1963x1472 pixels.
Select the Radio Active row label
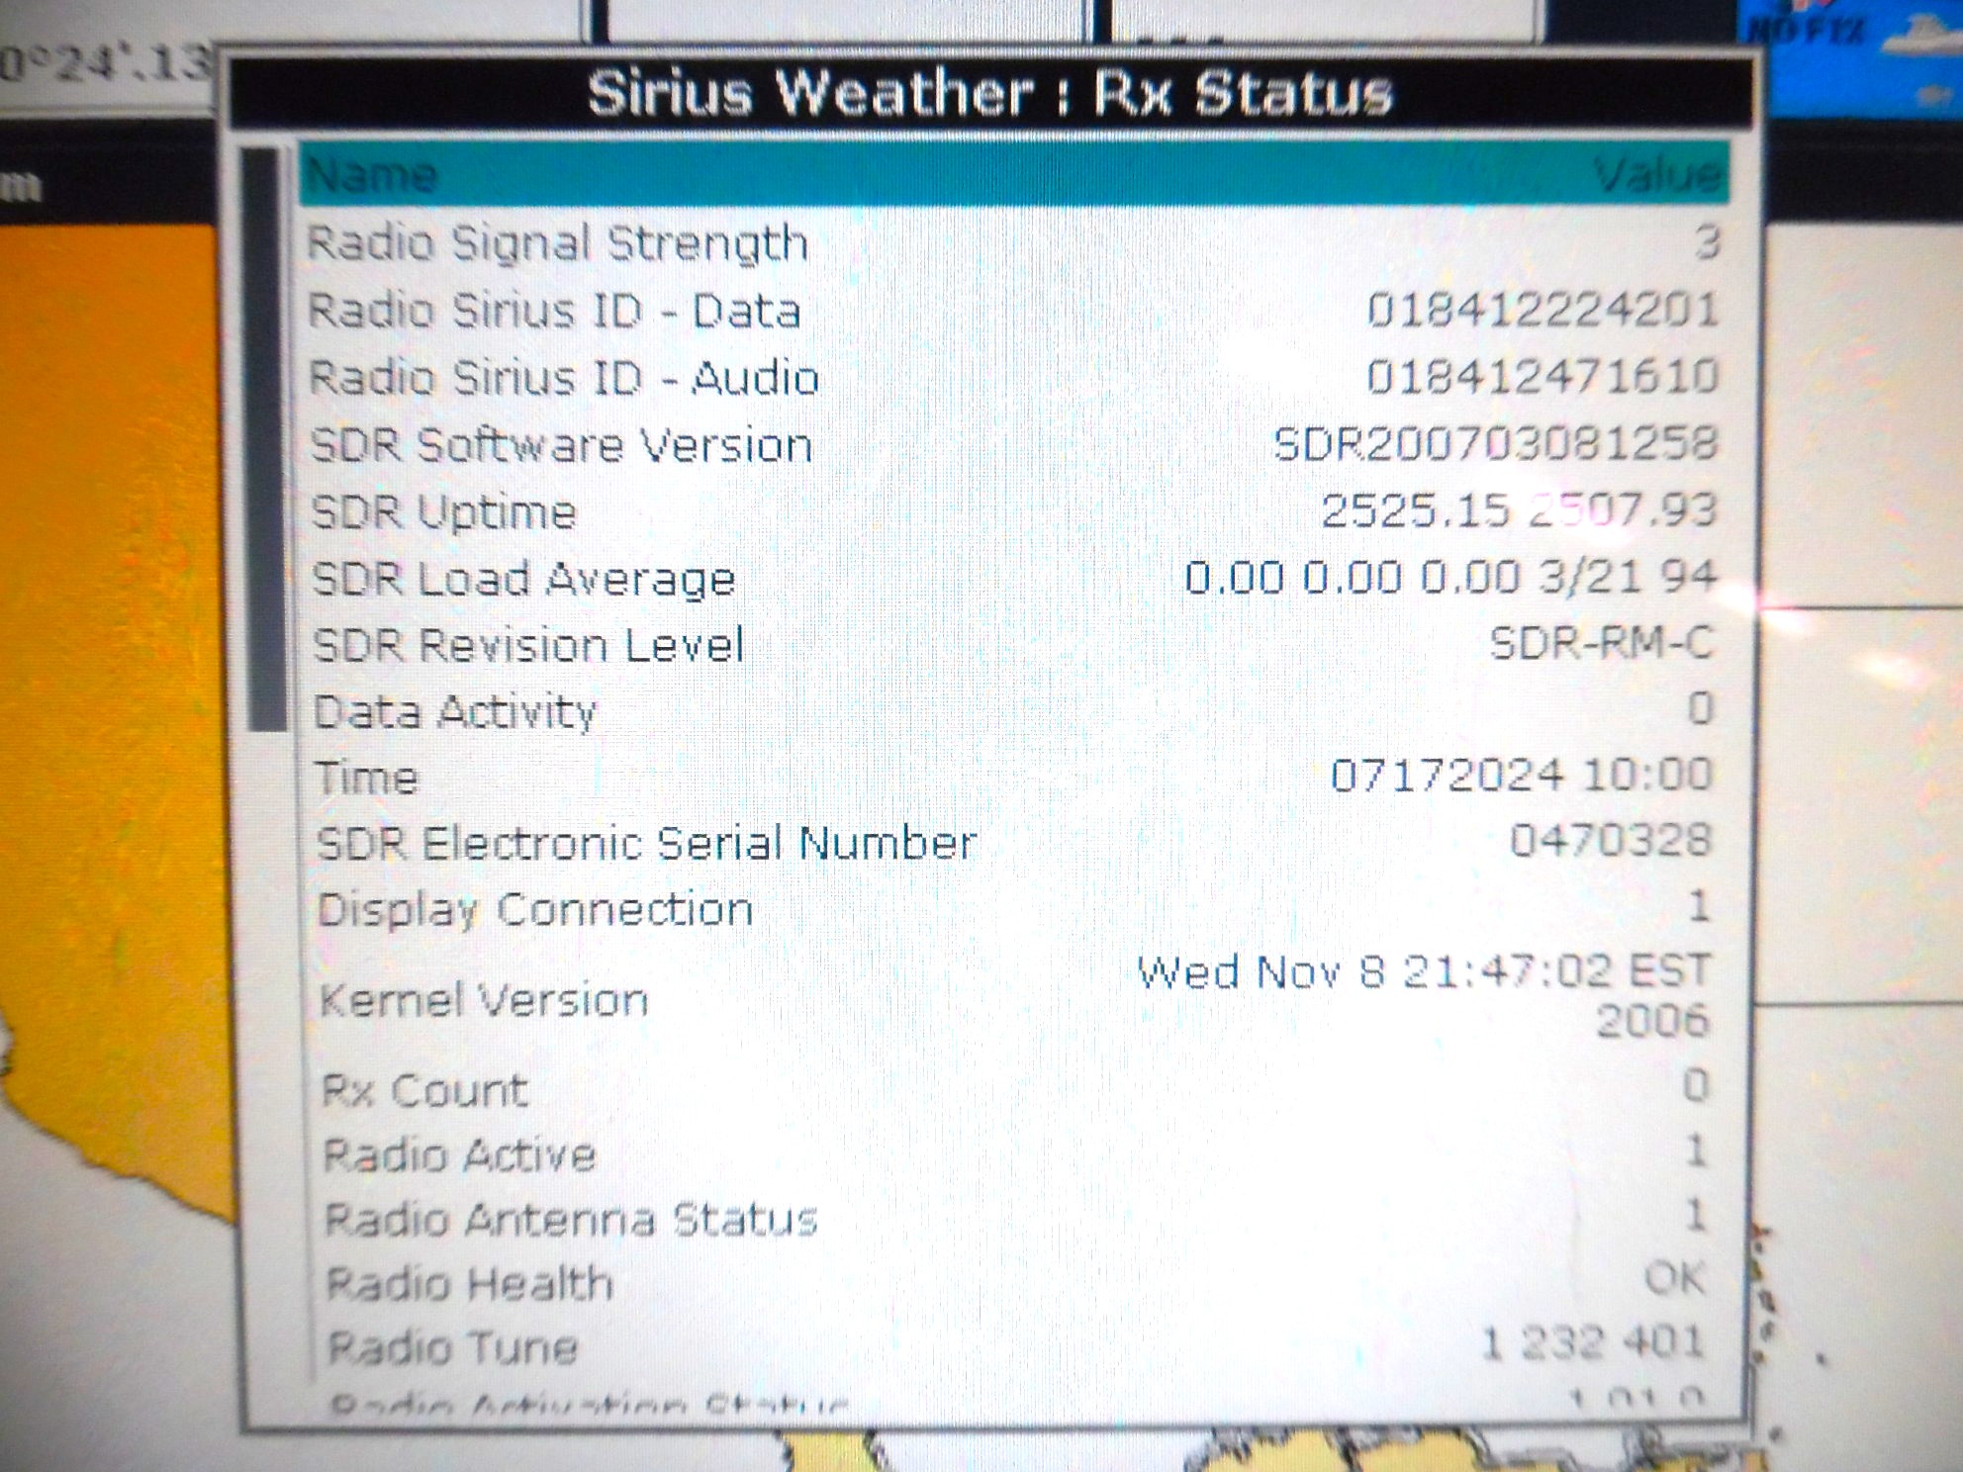[x=460, y=1155]
